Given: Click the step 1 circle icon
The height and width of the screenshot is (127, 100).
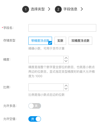Looking at the screenshot, I should (26, 9).
